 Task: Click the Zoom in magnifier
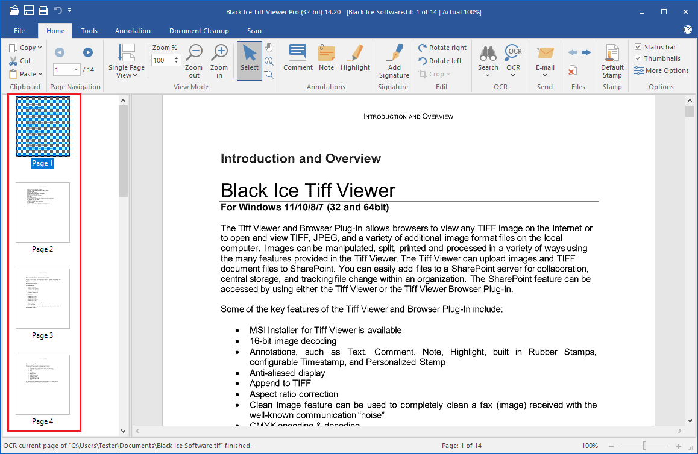point(219,61)
